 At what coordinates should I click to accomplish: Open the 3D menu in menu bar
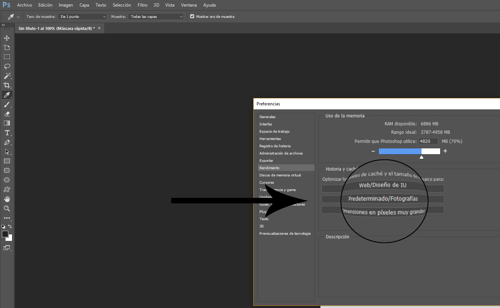point(156,5)
